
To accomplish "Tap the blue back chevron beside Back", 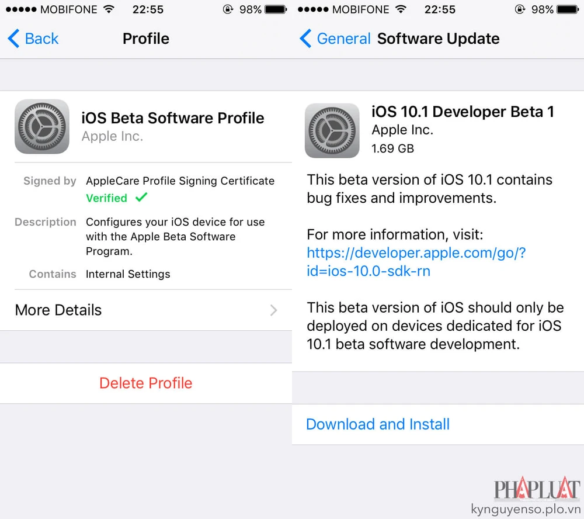I will pos(13,38).
